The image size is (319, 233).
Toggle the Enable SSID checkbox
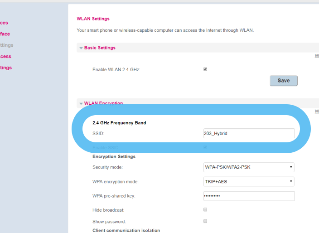[x=205, y=147]
